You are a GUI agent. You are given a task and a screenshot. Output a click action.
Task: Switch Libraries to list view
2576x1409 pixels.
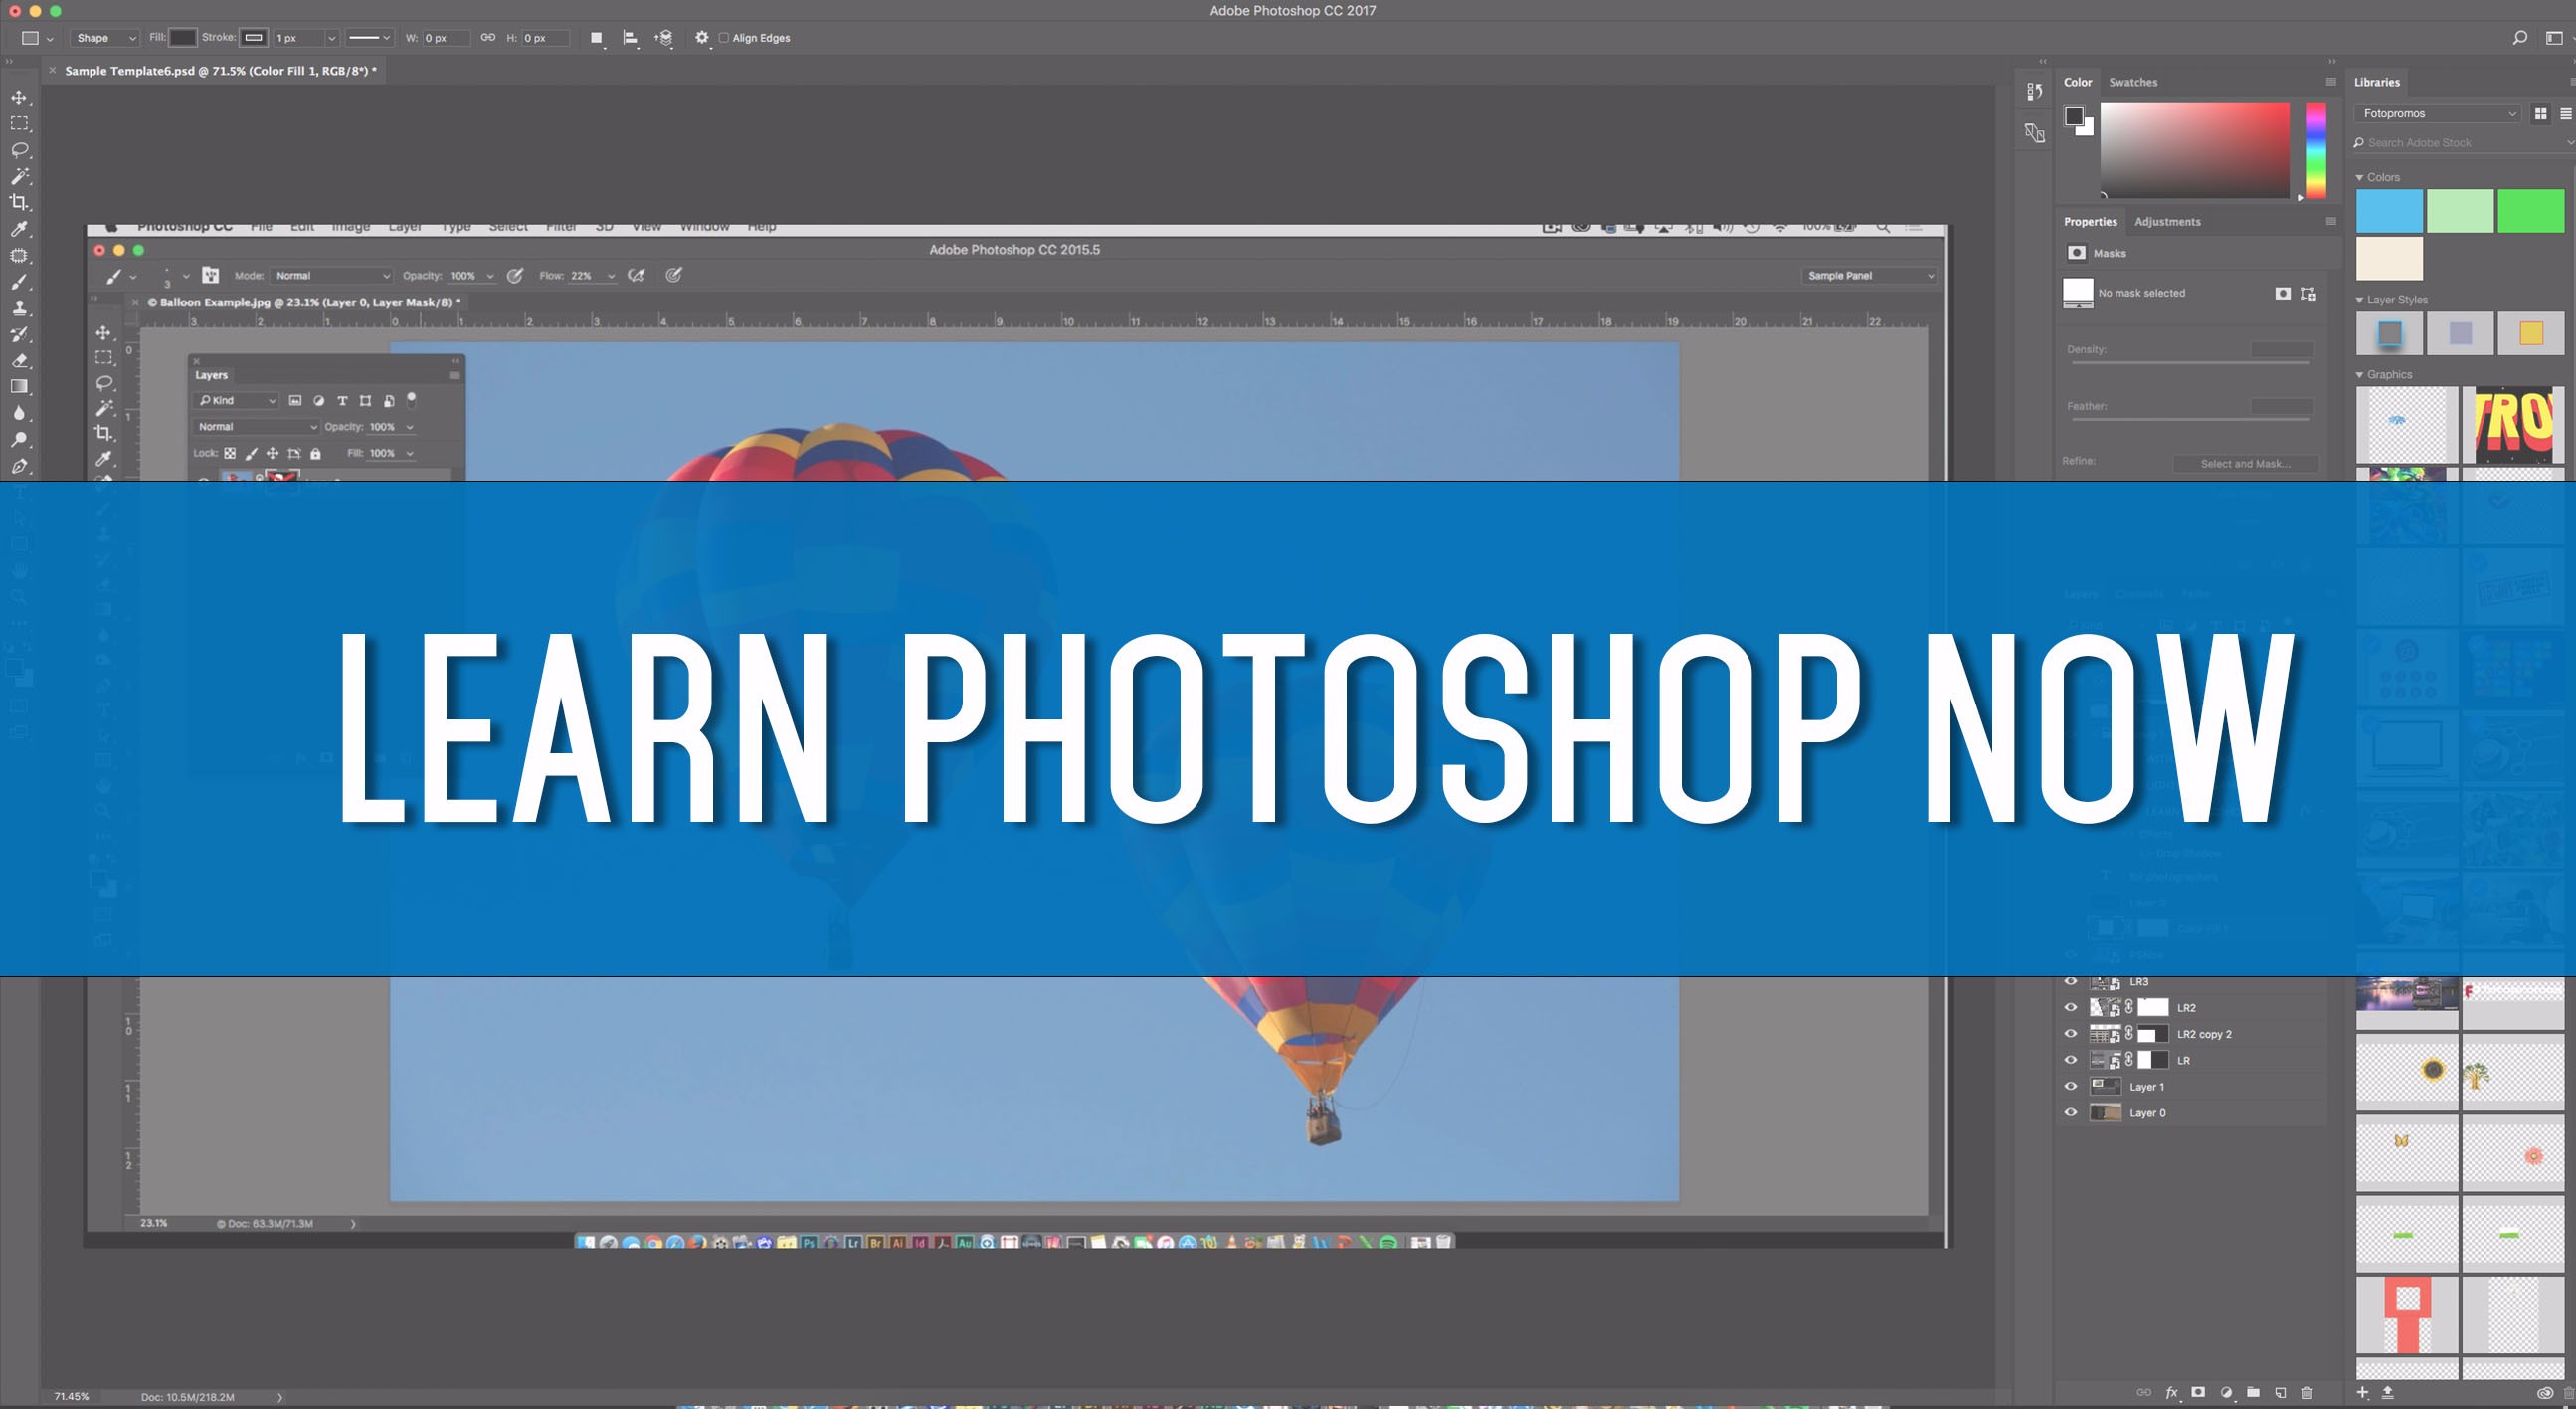2565,114
